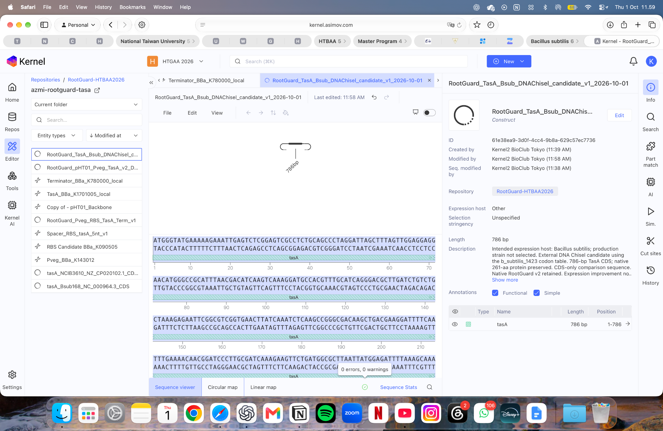Open the Current folder dropdown
Image resolution: width=663 pixels, height=431 pixels.
pyautogui.click(x=86, y=104)
